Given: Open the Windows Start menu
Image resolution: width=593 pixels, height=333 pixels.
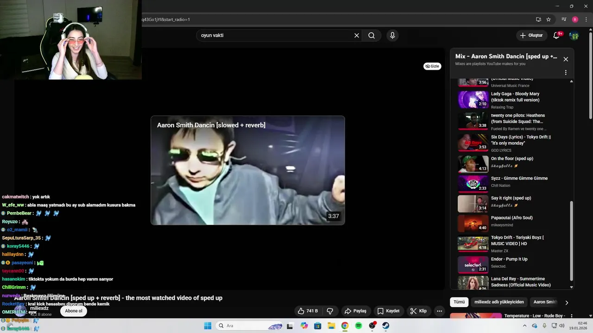Looking at the screenshot, I should (208, 326).
